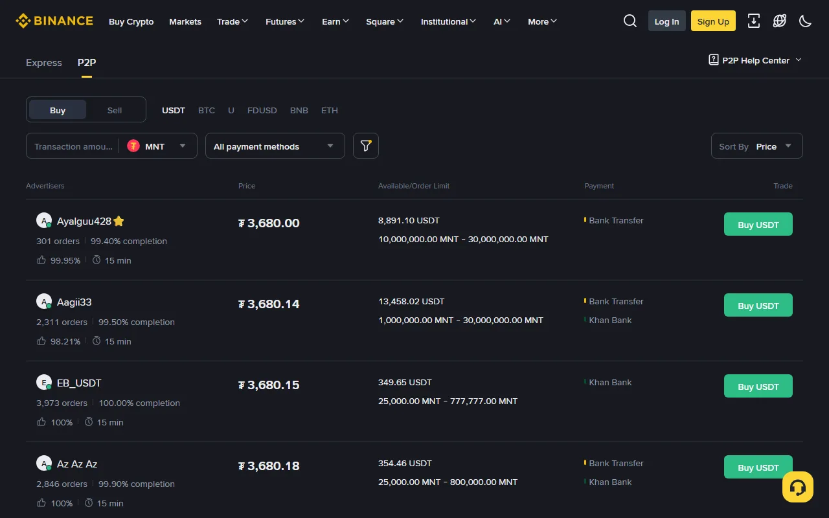Click Buy USDT for Aagii33
The image size is (829, 518).
758,305
